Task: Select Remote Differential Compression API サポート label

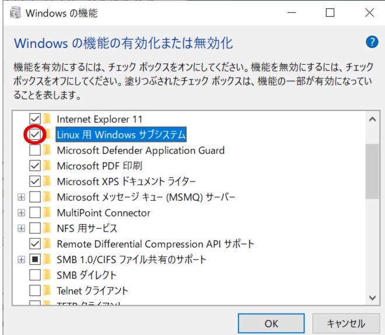Action: [x=155, y=244]
